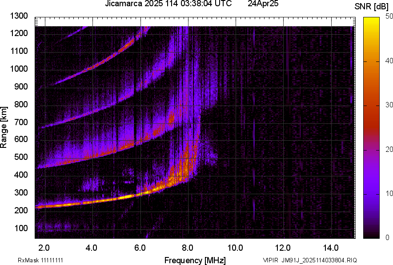Click the Range [km] axis label
The width and height of the screenshot is (393, 265).
[4, 127]
